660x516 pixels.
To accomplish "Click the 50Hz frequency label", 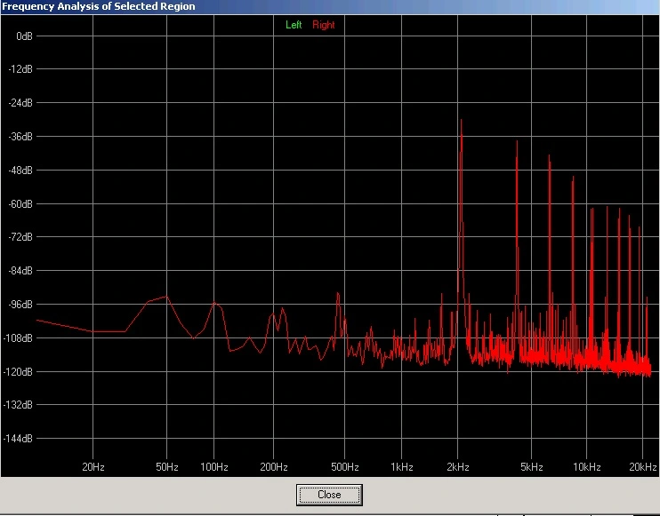I will pyautogui.click(x=166, y=467).
